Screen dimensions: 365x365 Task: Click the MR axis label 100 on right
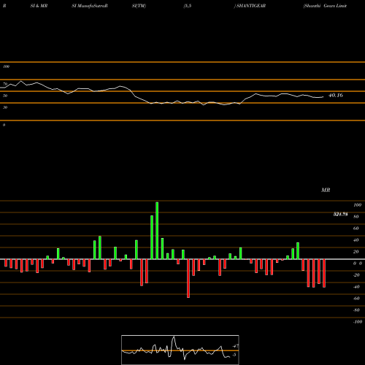point(357,205)
